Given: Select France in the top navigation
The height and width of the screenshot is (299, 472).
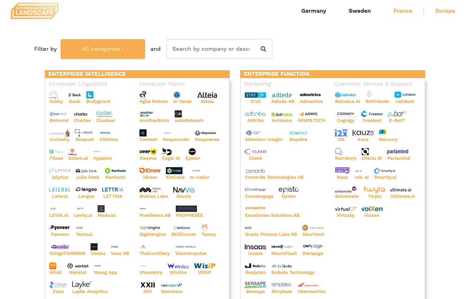Looking at the screenshot, I should (403, 11).
